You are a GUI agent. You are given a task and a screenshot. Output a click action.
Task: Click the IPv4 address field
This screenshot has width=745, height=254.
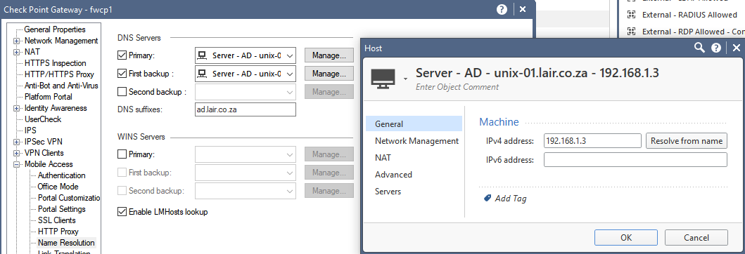[593, 141]
